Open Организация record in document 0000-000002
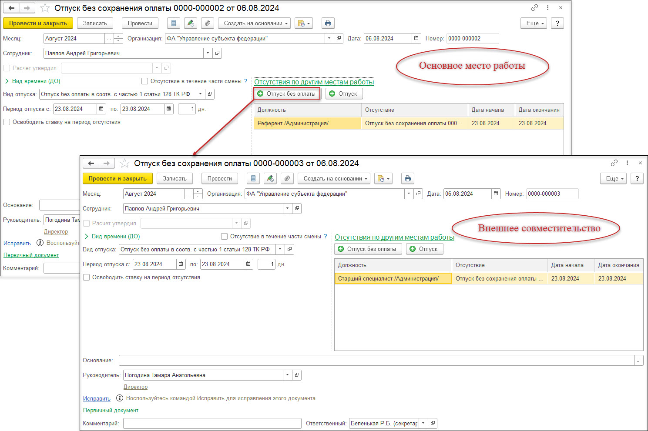The height and width of the screenshot is (431, 648). [x=339, y=39]
